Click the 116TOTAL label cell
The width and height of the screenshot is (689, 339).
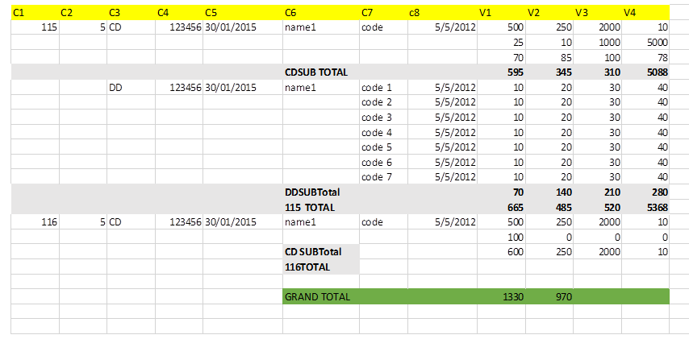click(321, 267)
